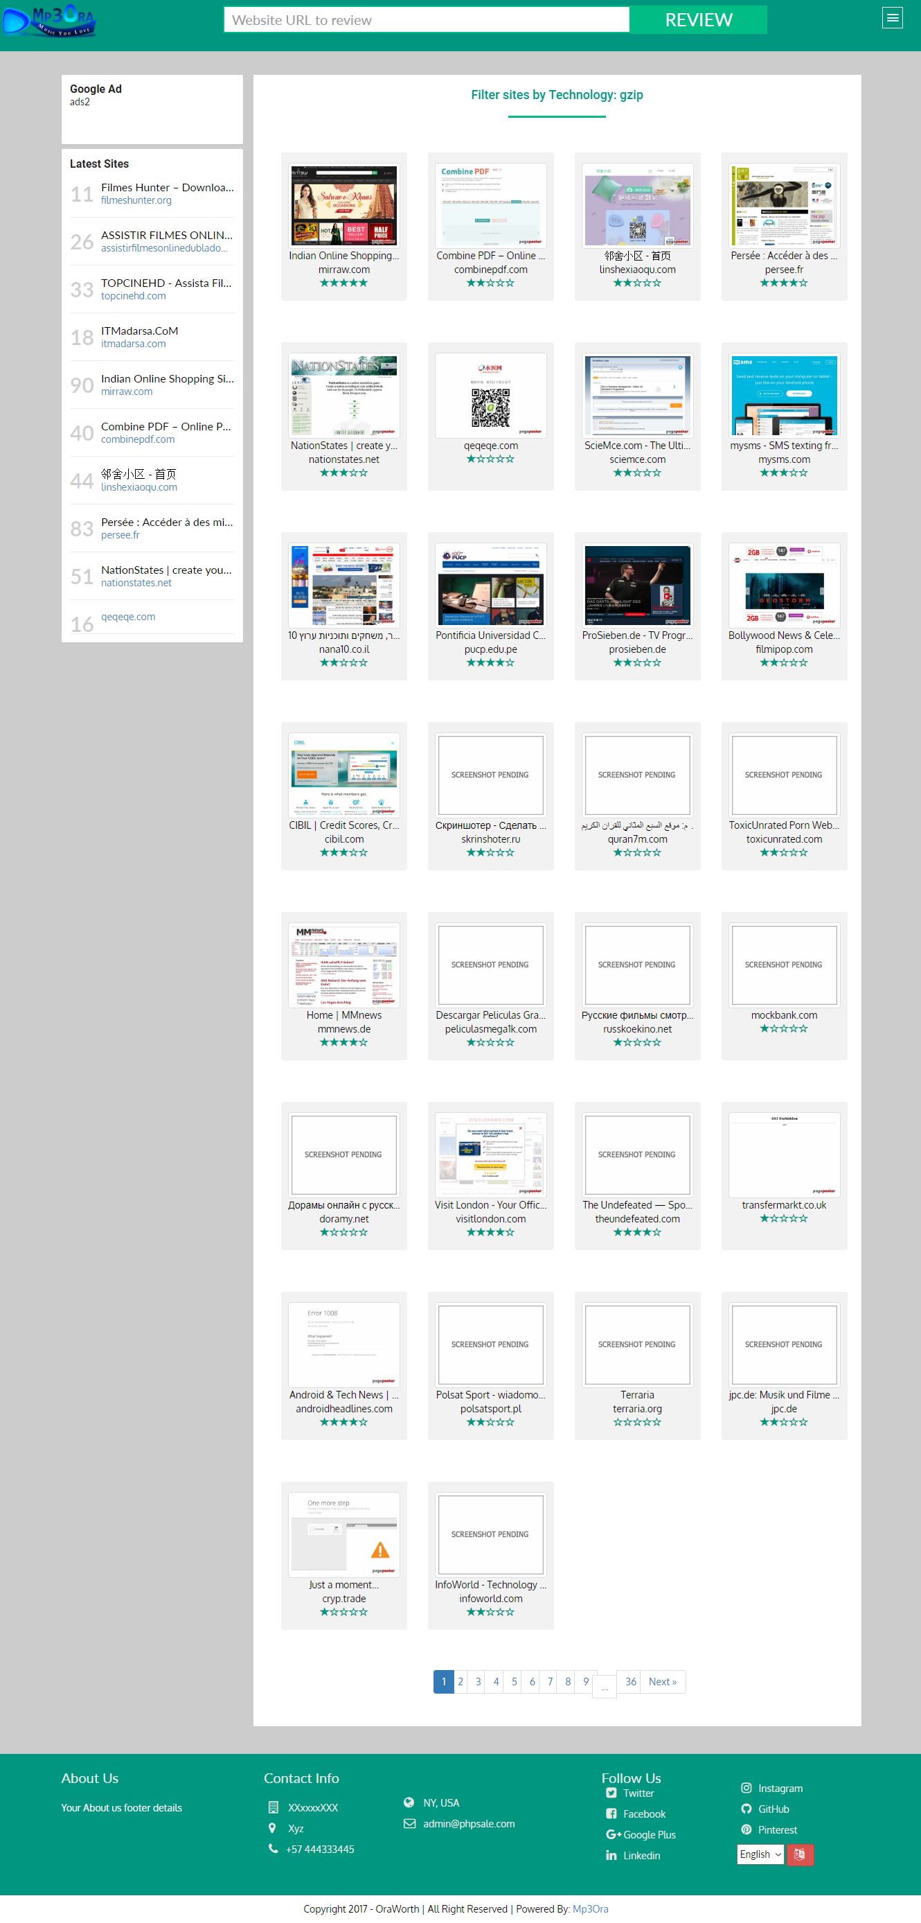The width and height of the screenshot is (921, 1923).
Task: Click the star rating under mmnews.de card
Action: [x=343, y=1042]
